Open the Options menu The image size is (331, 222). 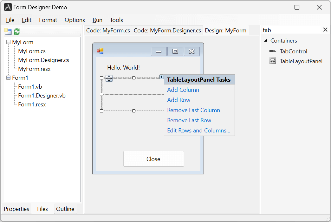(75, 20)
